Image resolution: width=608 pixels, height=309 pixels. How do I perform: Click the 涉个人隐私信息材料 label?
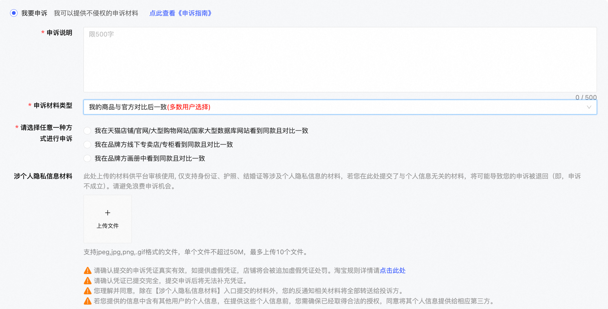(43, 176)
